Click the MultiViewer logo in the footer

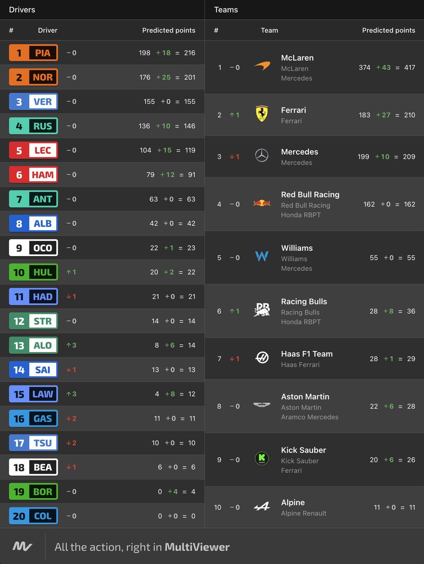pyautogui.click(x=22, y=547)
